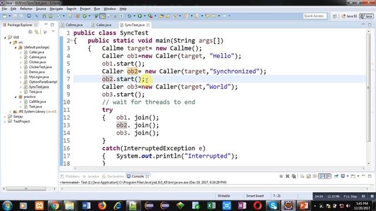Toggle Show Console on Standard Error change
The width and height of the screenshot is (376, 211).
[328, 176]
